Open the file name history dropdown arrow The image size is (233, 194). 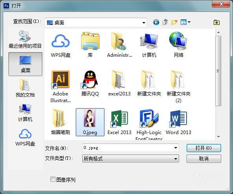[176, 148]
